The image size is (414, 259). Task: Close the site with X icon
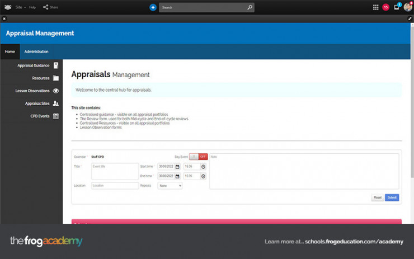pos(4,19)
